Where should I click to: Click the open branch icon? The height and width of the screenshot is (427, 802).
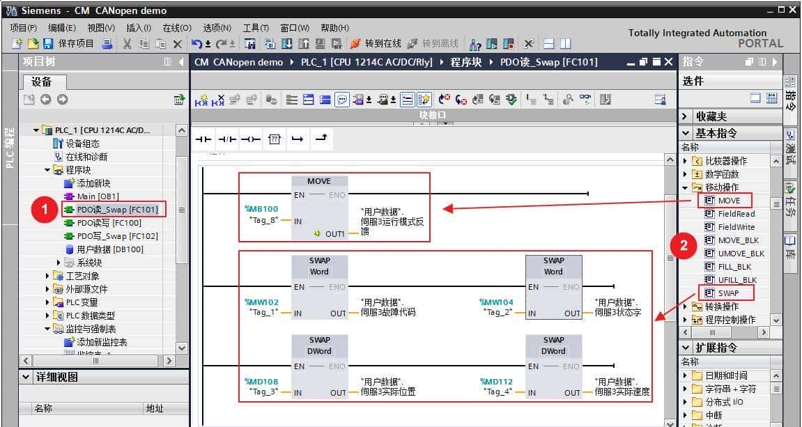pos(298,139)
